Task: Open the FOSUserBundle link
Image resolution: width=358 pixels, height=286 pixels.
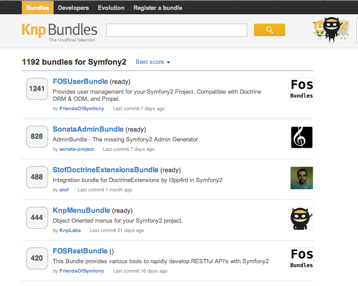Action: click(x=80, y=82)
